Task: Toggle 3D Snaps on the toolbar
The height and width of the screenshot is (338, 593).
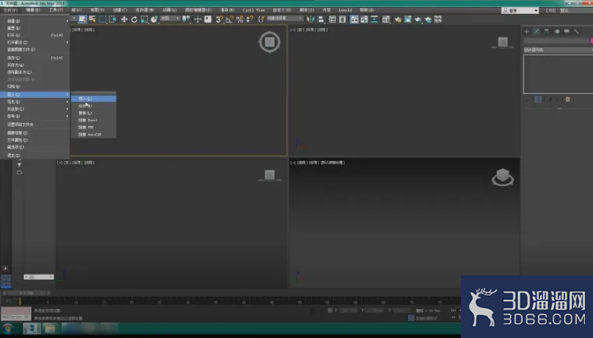Action: [219, 19]
